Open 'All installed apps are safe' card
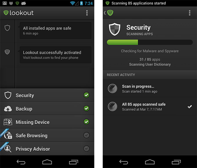Screen dimensions: 197x168 (55, 31)
